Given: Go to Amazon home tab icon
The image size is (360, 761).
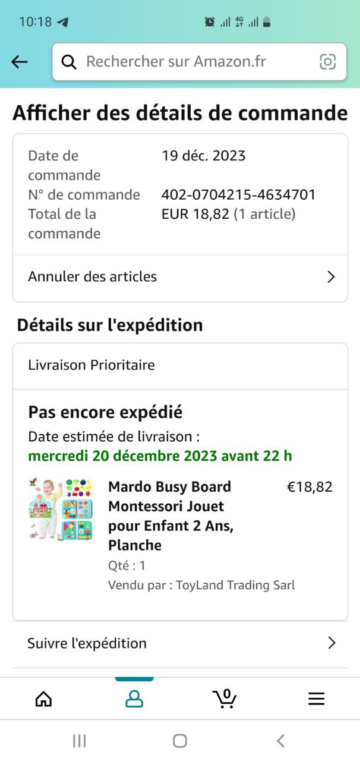Looking at the screenshot, I should (x=43, y=699).
